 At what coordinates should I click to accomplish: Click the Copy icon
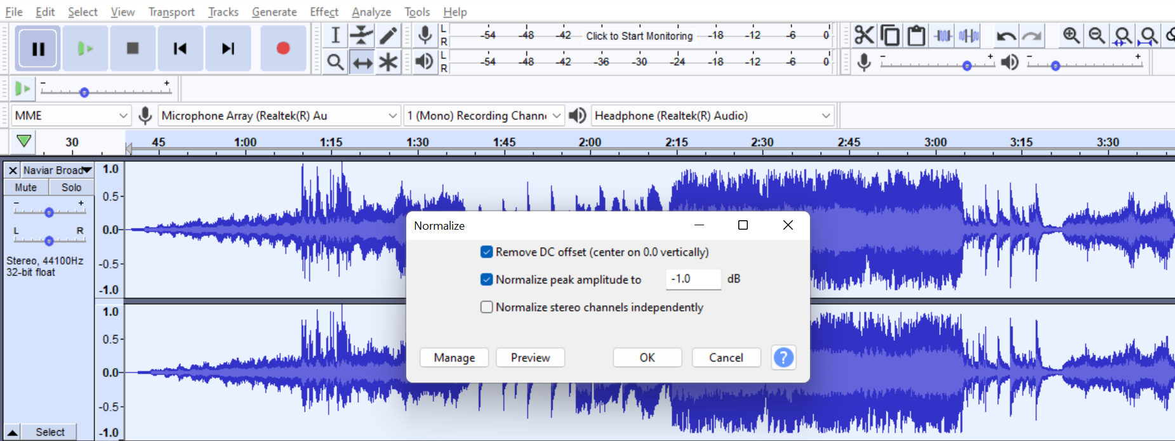pyautogui.click(x=890, y=35)
